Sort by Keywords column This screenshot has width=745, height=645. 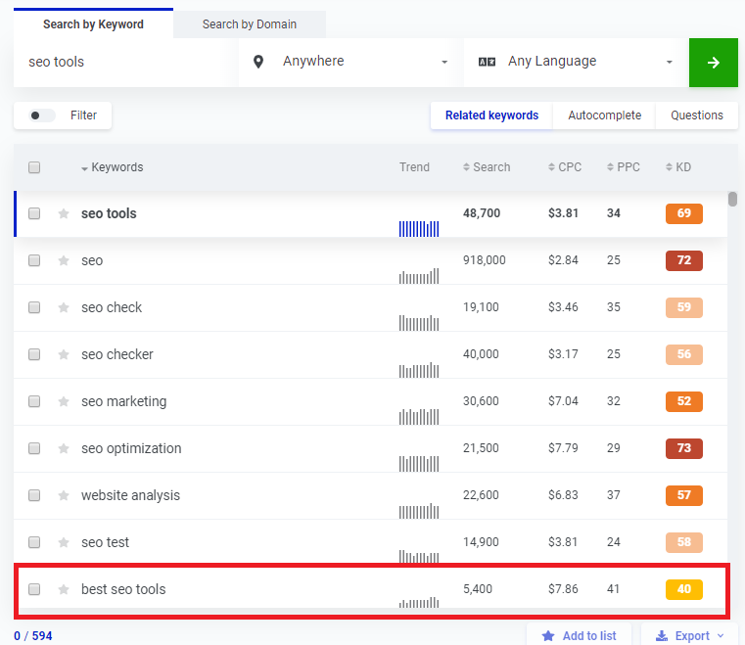[x=113, y=167]
